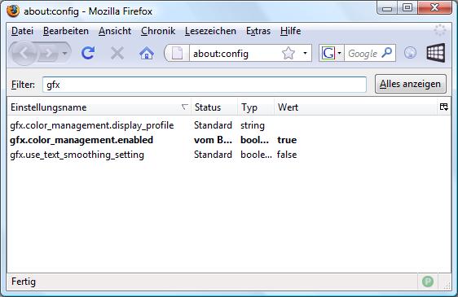Open the address bar history dropdown
The width and height of the screenshot is (458, 297).
(306, 54)
